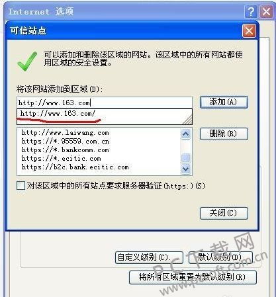Click the 删除(R) remove button
This screenshot has height=297, width=276.
click(x=224, y=134)
